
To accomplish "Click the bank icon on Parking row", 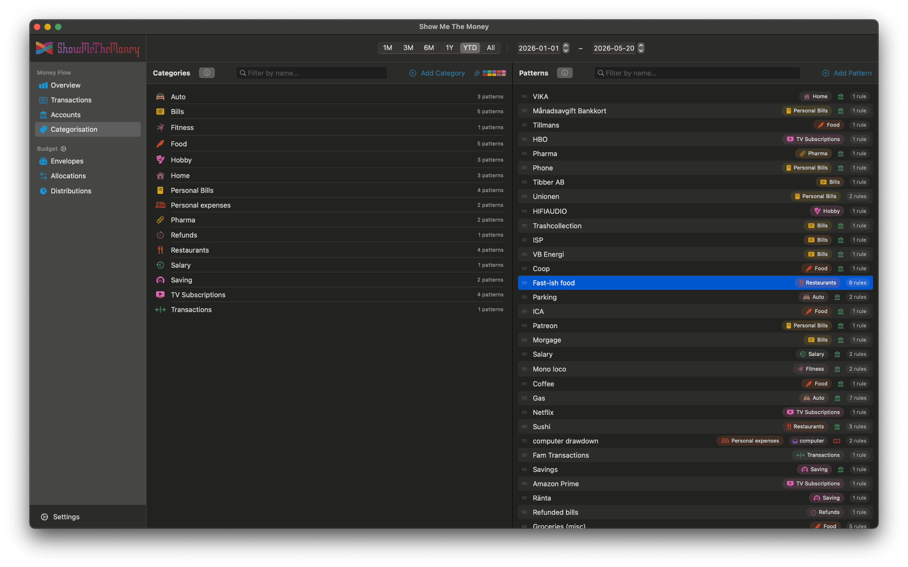I will pyautogui.click(x=837, y=297).
